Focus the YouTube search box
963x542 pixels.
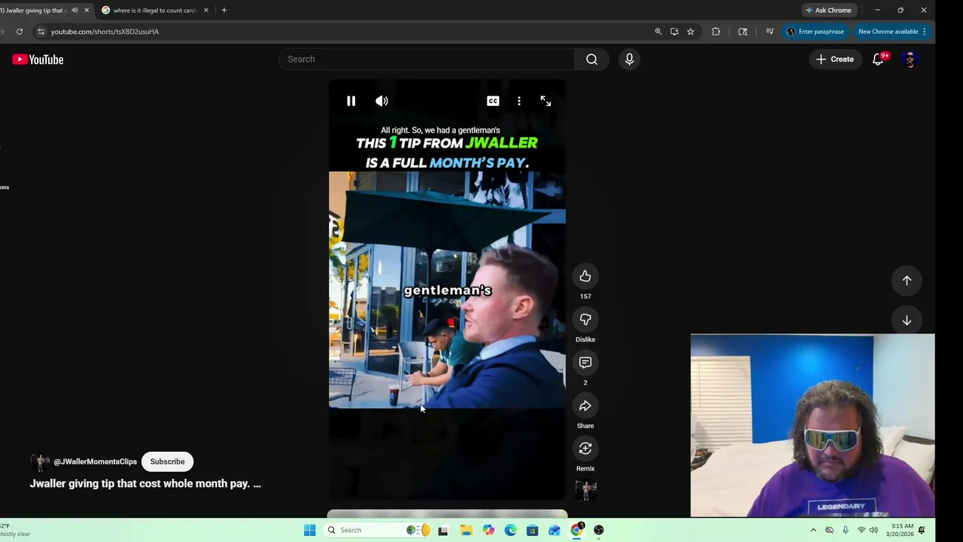[x=426, y=59]
